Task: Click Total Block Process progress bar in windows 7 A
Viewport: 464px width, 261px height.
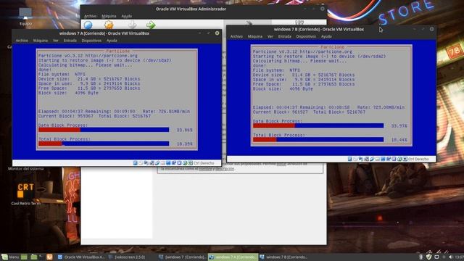Action: click(x=104, y=144)
